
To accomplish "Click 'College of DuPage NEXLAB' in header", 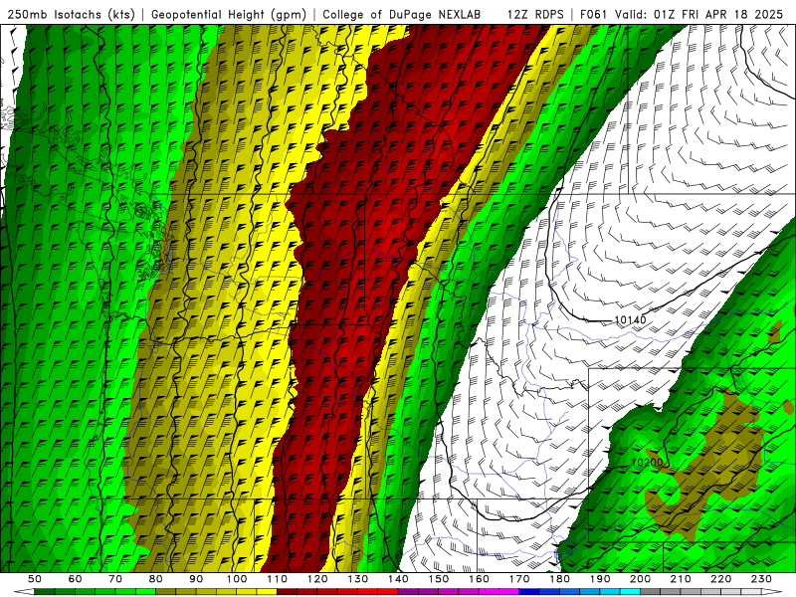I will pos(402,15).
